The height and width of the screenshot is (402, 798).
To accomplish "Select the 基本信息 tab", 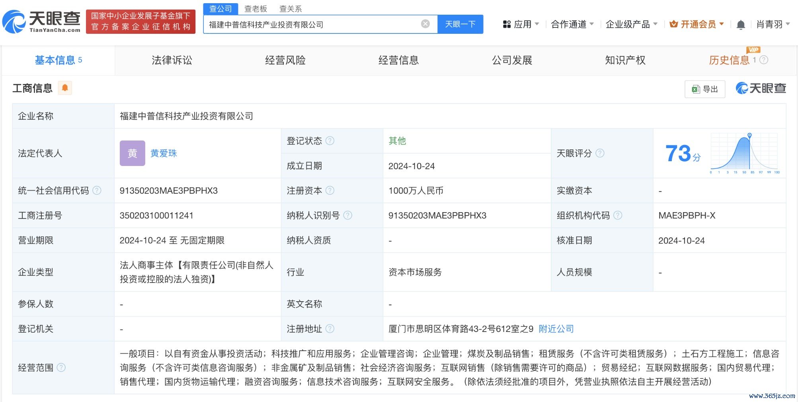I will click(x=59, y=60).
